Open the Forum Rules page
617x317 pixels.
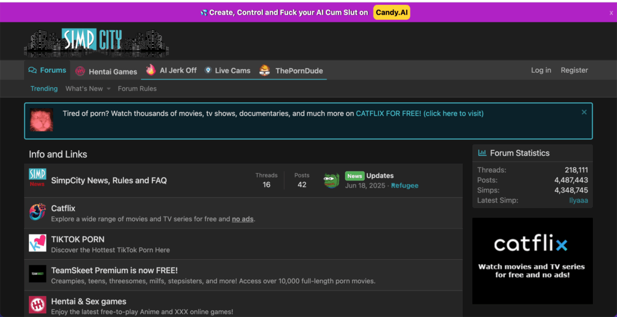[x=137, y=88]
